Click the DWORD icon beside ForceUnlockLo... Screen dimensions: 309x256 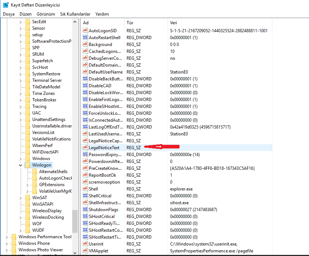[x=85, y=113]
